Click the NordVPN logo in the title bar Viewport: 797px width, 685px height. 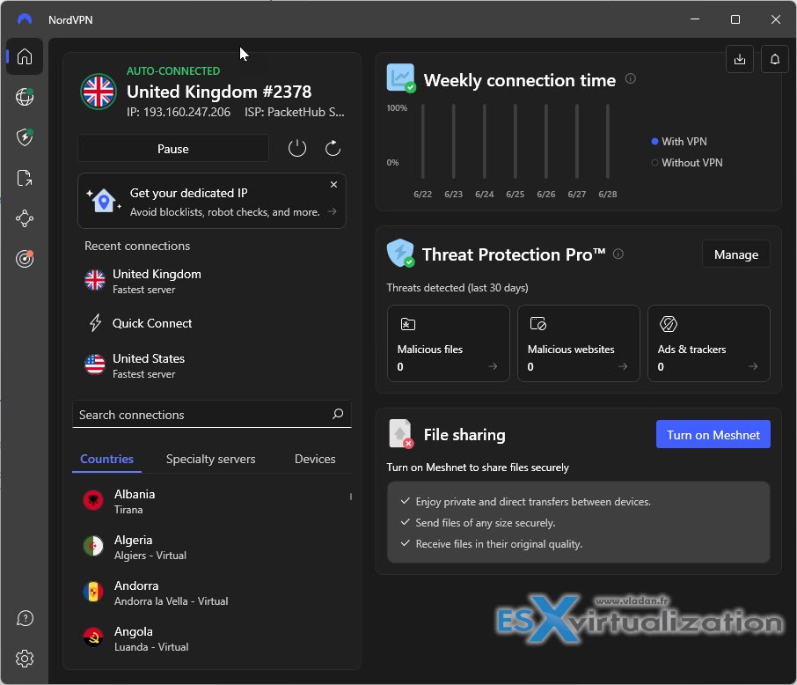click(25, 19)
